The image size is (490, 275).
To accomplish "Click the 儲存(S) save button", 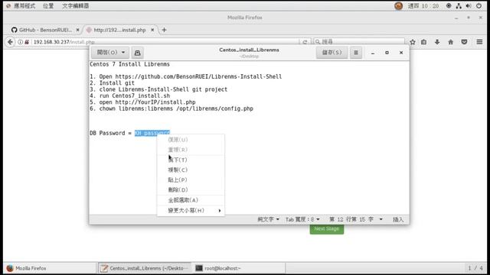I will click(x=332, y=53).
